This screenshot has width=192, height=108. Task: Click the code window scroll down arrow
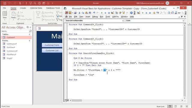(184, 98)
